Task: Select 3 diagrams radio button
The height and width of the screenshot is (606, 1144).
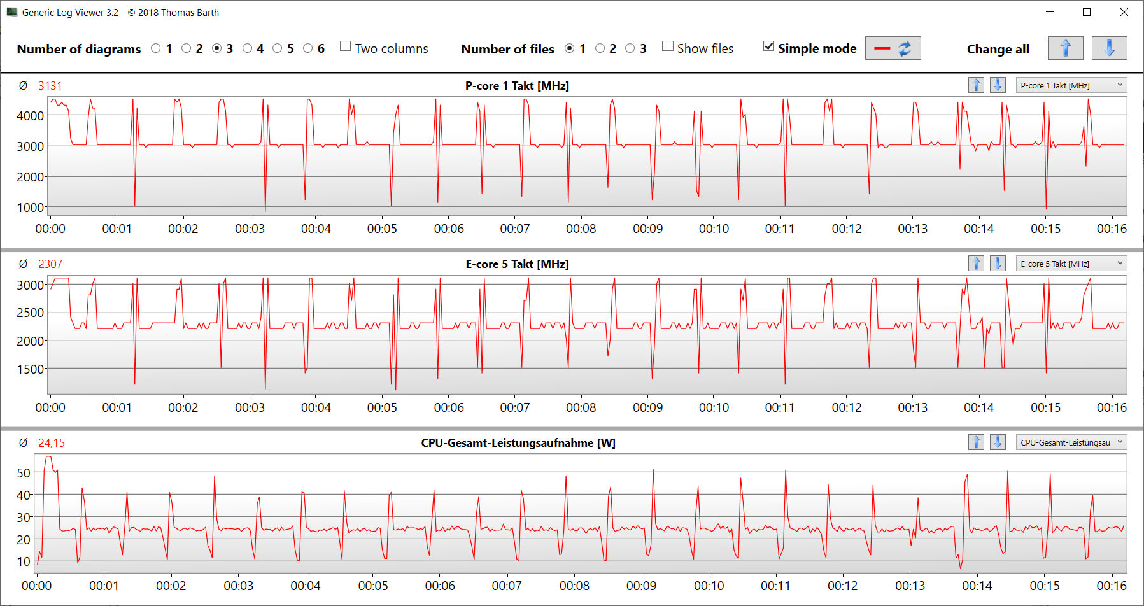Action: 216,48
